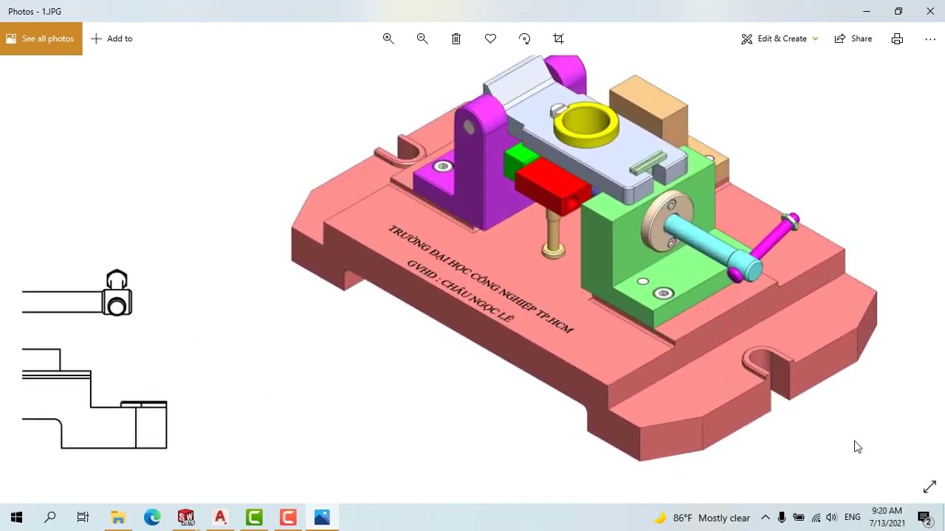Zoom in on the photo
The image size is (945, 531).
click(x=388, y=38)
